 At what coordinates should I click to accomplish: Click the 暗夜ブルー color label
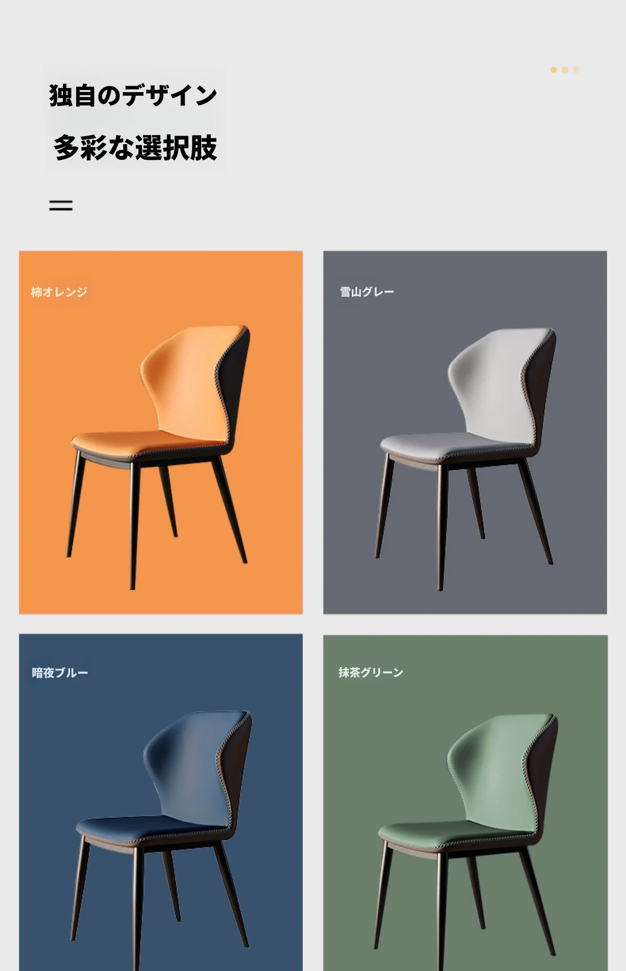[x=60, y=673]
